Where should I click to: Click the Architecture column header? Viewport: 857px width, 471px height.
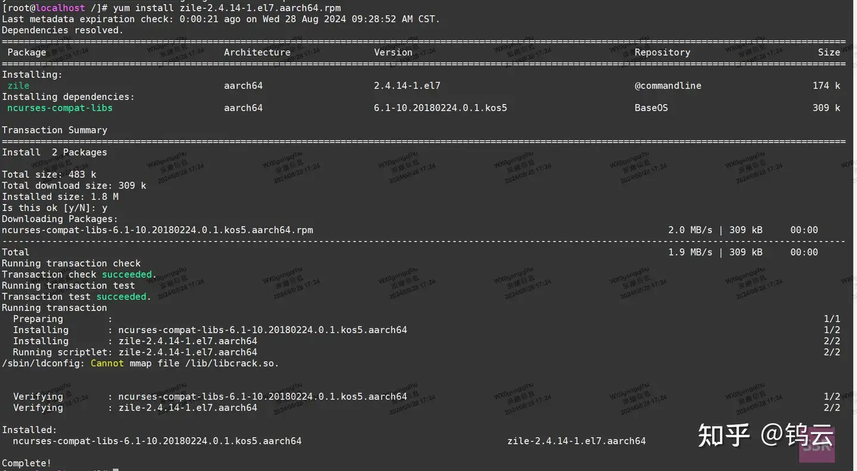tap(257, 52)
